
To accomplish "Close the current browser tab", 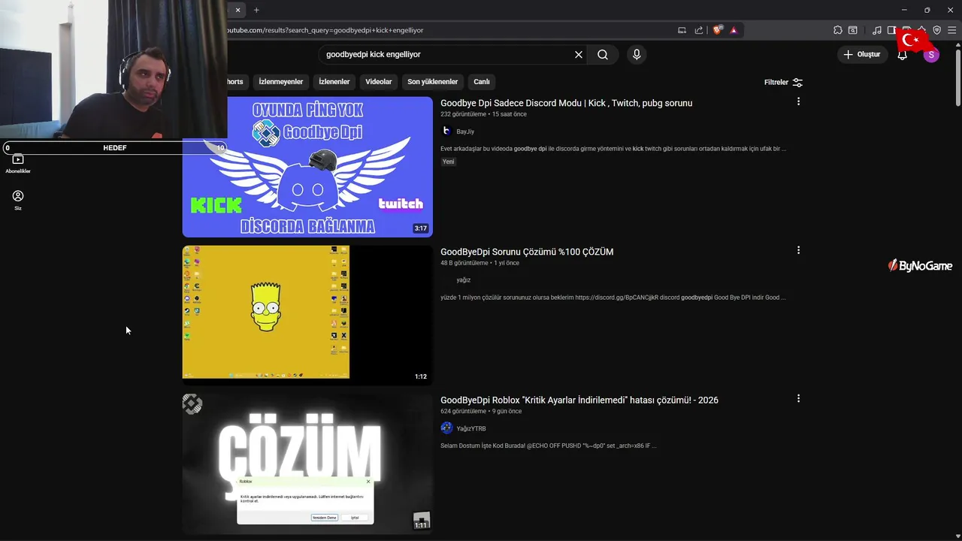I will click(x=237, y=10).
